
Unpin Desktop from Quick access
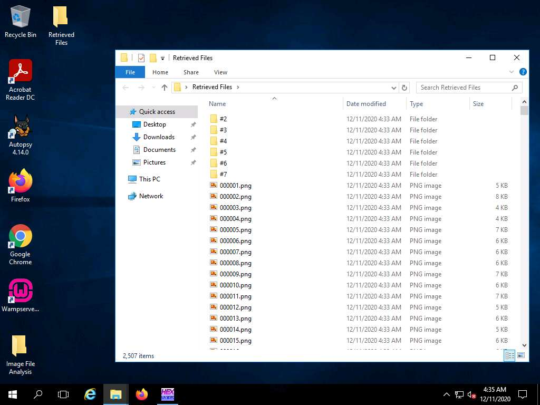click(193, 124)
